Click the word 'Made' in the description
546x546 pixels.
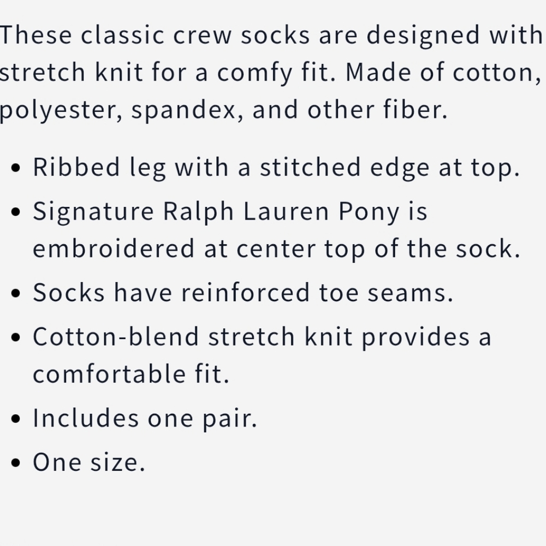click(378, 73)
